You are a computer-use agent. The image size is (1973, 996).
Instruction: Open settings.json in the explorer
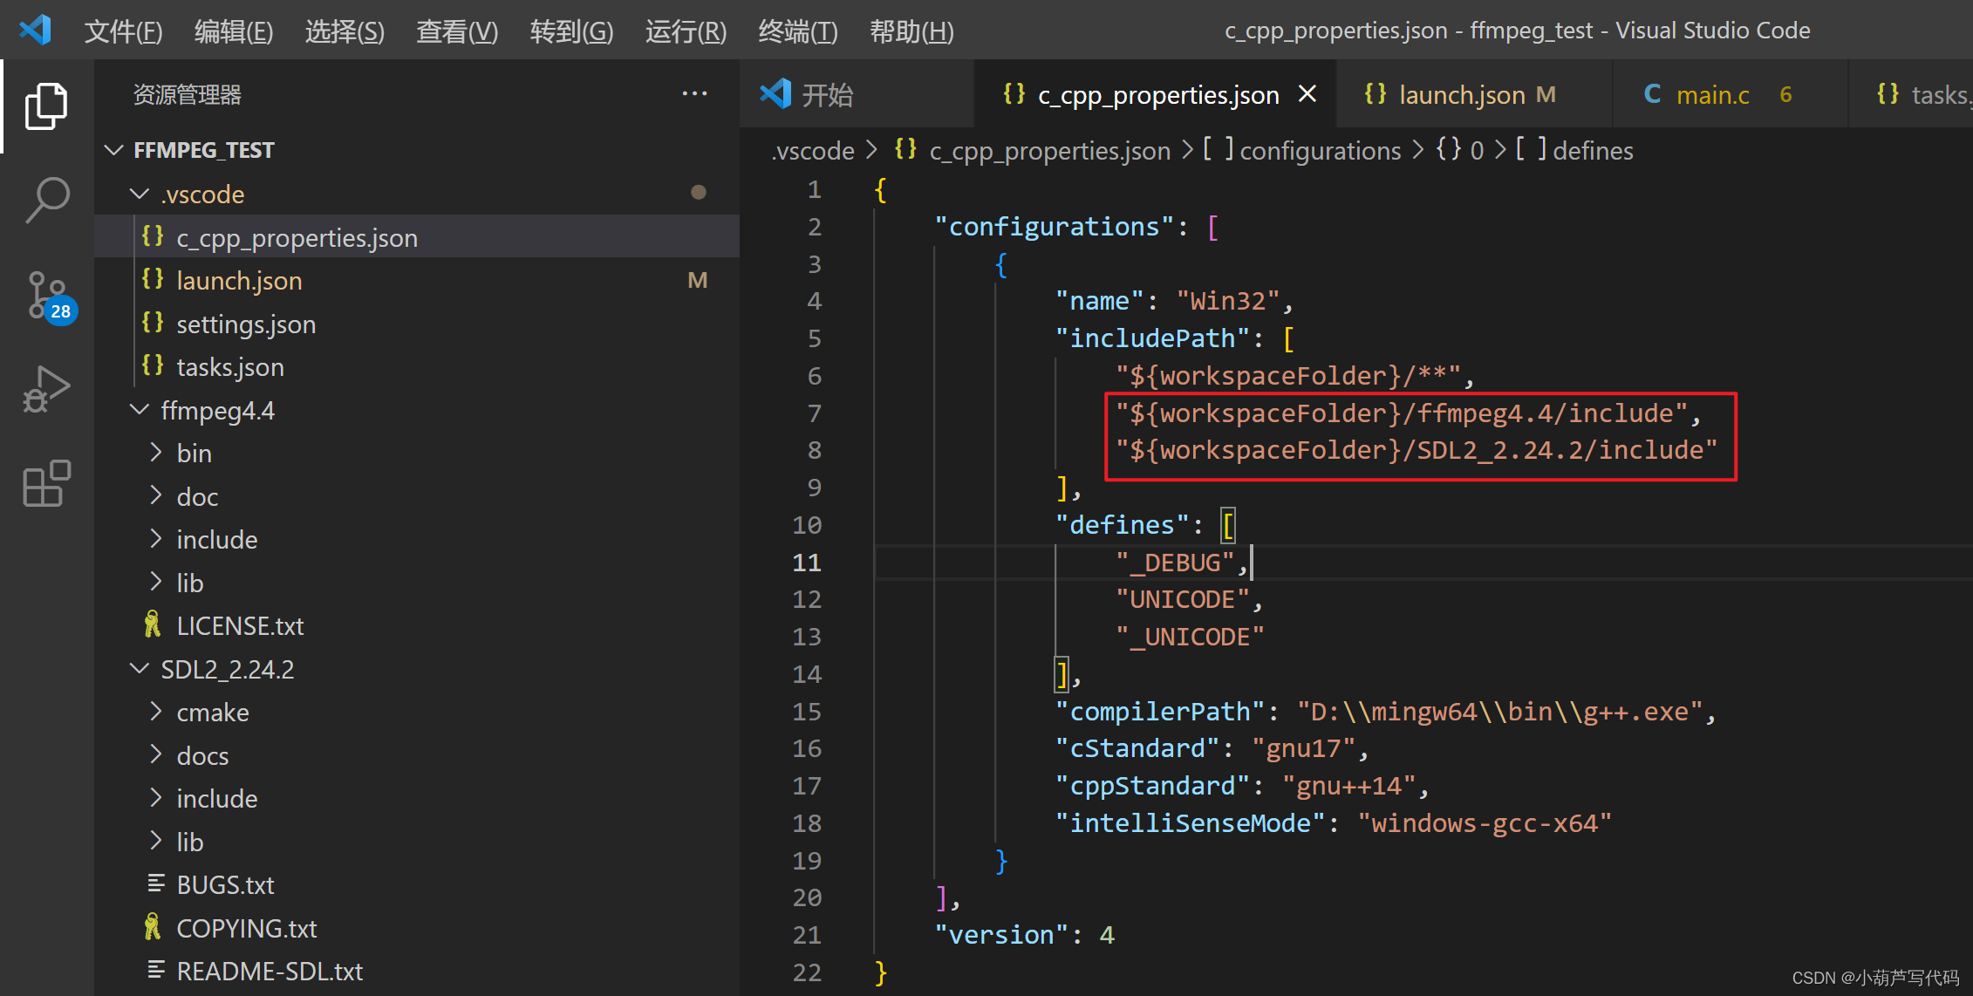click(x=246, y=324)
